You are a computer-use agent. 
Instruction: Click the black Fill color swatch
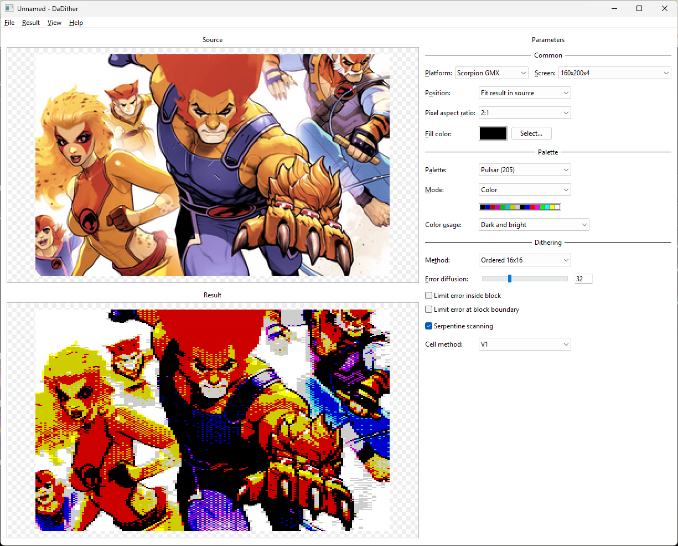click(x=493, y=133)
